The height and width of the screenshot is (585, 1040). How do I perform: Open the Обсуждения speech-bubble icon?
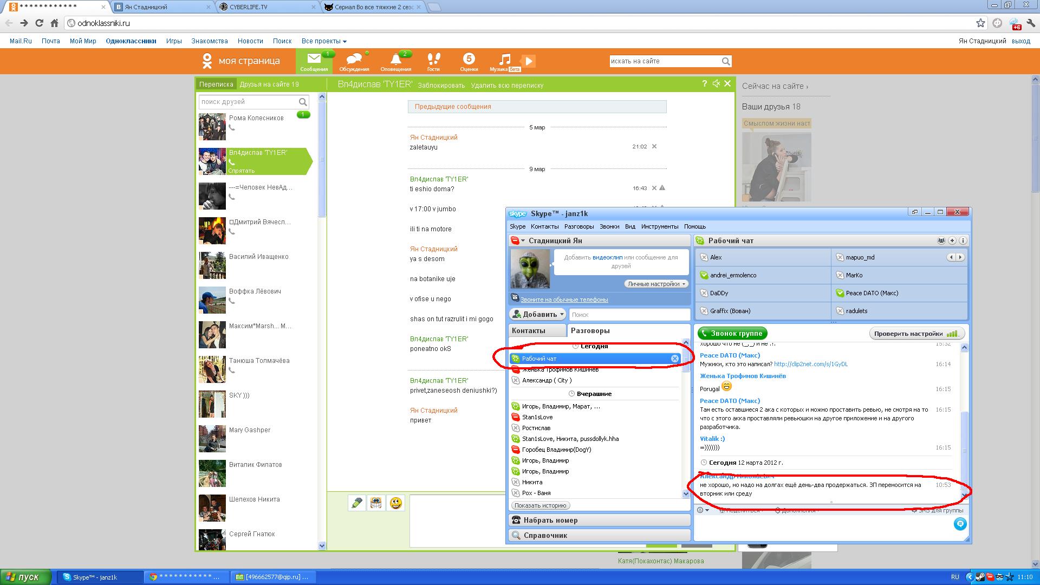(x=354, y=59)
